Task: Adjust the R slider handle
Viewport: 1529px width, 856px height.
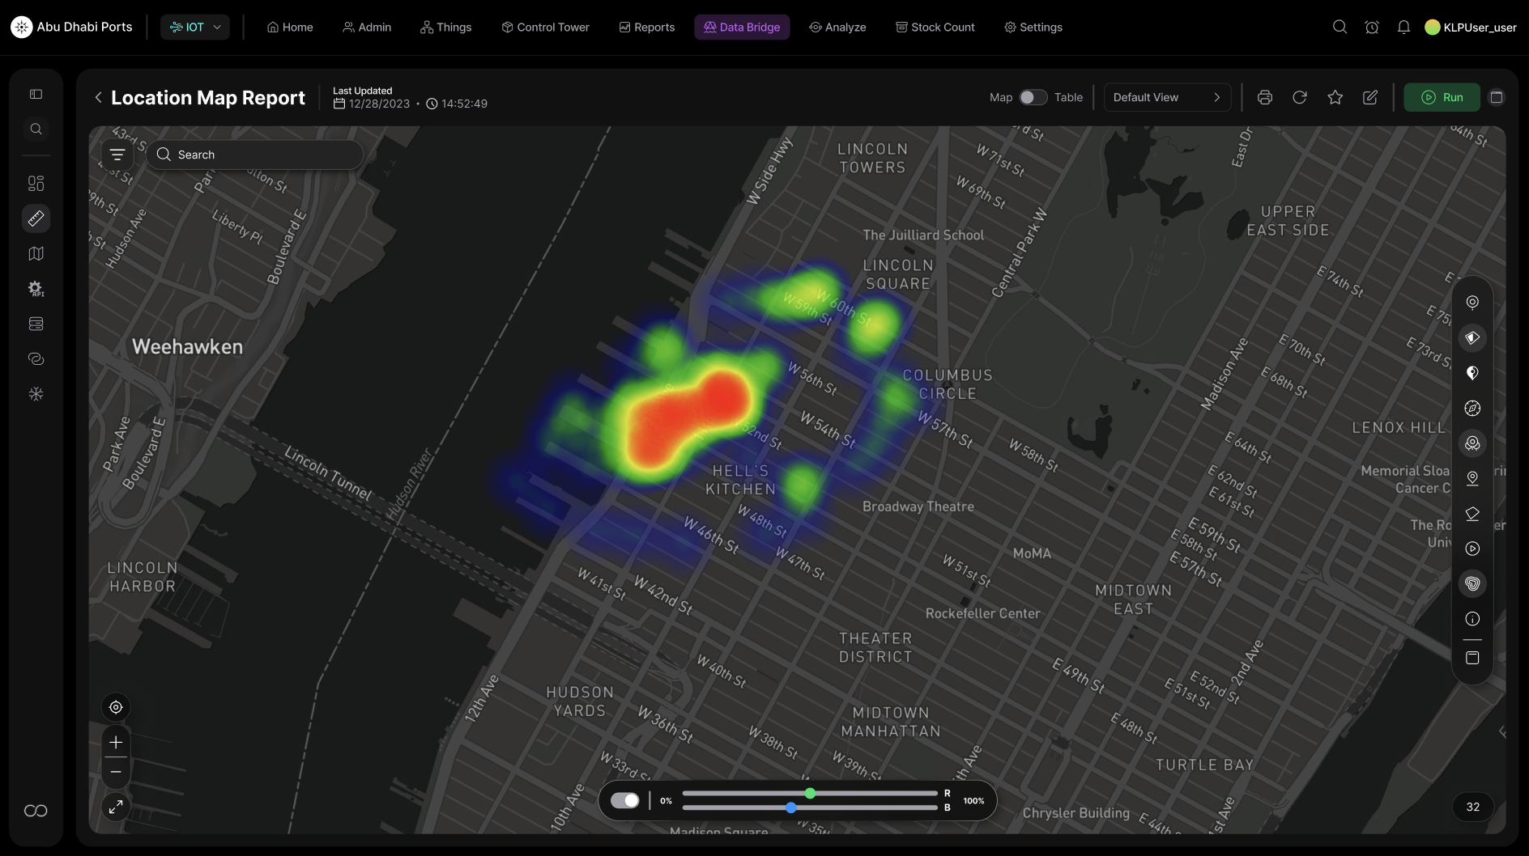Action: point(810,793)
